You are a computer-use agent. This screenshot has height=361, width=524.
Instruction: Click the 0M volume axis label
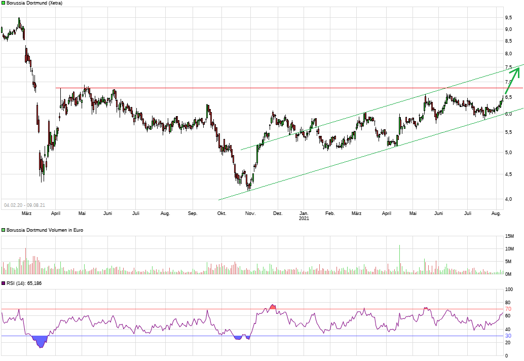508,274
